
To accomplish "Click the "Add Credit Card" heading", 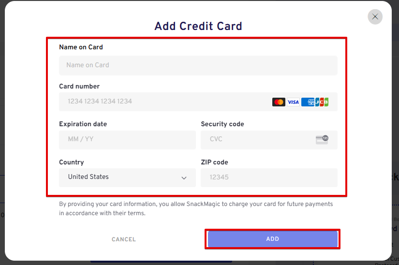I will click(198, 26).
